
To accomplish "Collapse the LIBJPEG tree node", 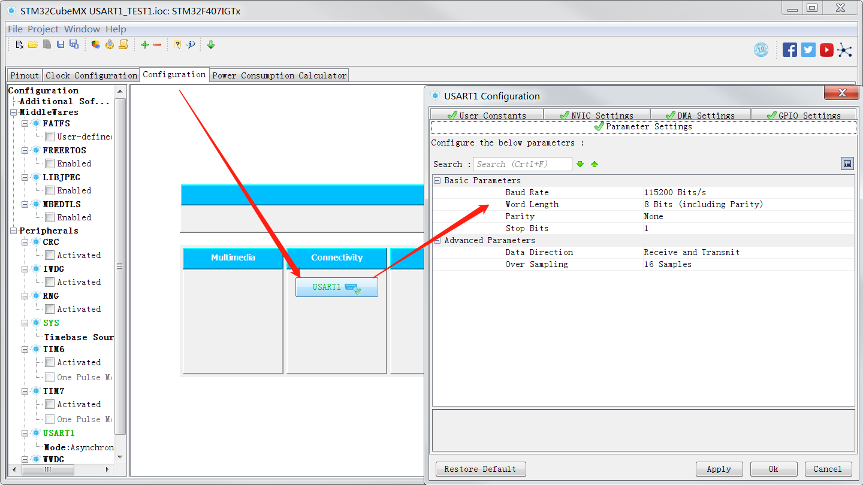I will tap(25, 177).
